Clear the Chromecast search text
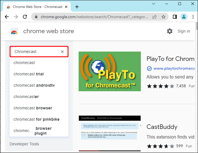This screenshot has width=198, height=153. point(63,52)
